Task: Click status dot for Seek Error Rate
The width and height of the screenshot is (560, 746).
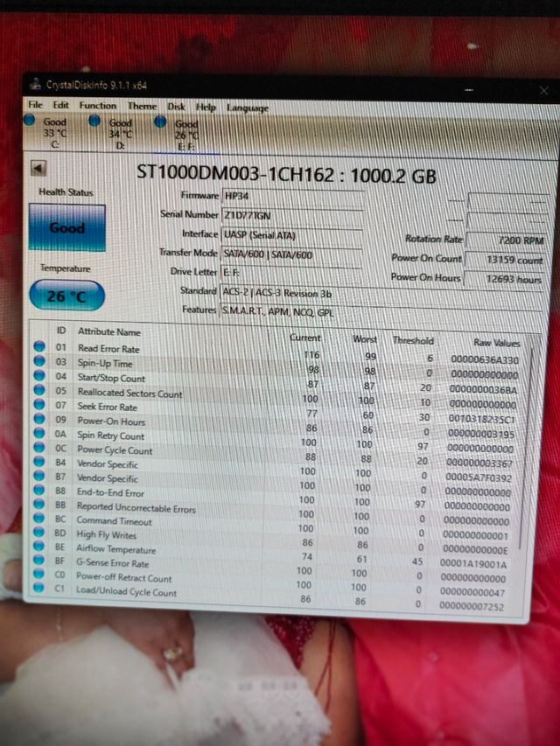Action: click(x=39, y=404)
